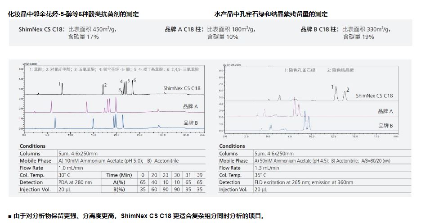Click Time (Min) gradient table header
Viewport: 430px width, 223px height.
pyautogui.click(x=119, y=175)
